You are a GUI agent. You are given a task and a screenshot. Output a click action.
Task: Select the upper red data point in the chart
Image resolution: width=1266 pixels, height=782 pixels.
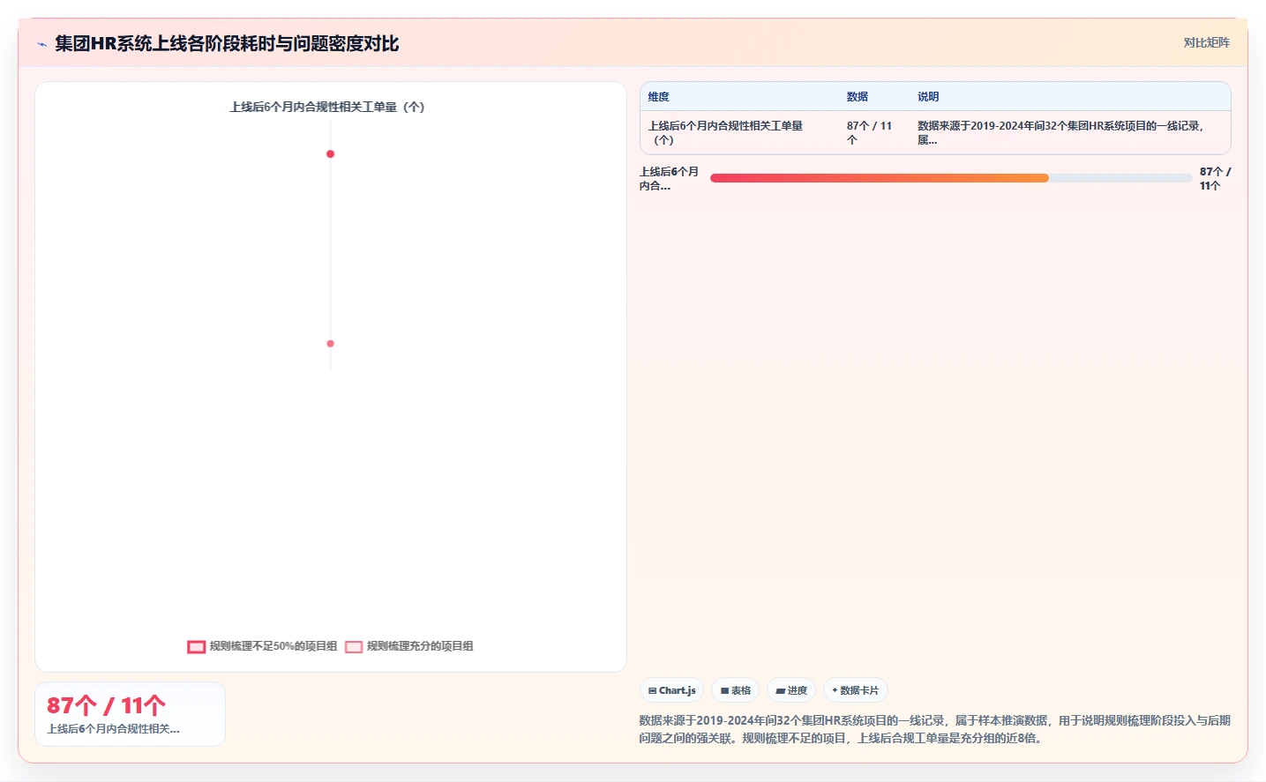330,154
